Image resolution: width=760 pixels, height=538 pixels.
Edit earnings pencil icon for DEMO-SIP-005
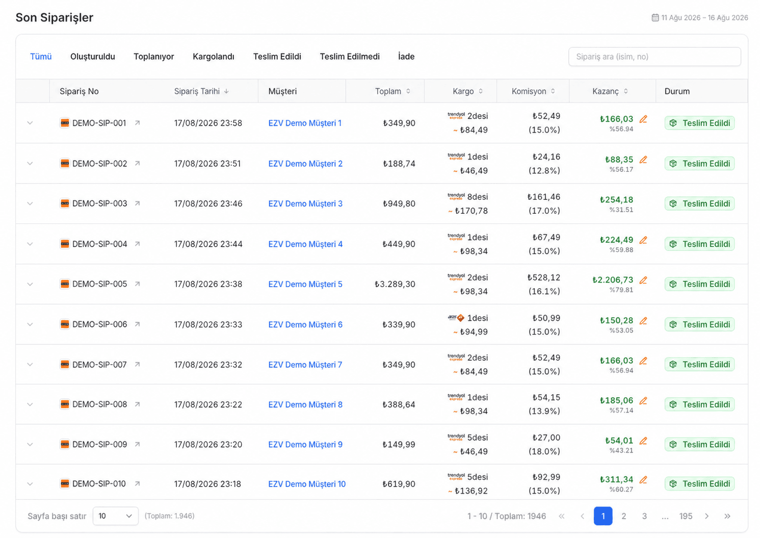point(643,280)
